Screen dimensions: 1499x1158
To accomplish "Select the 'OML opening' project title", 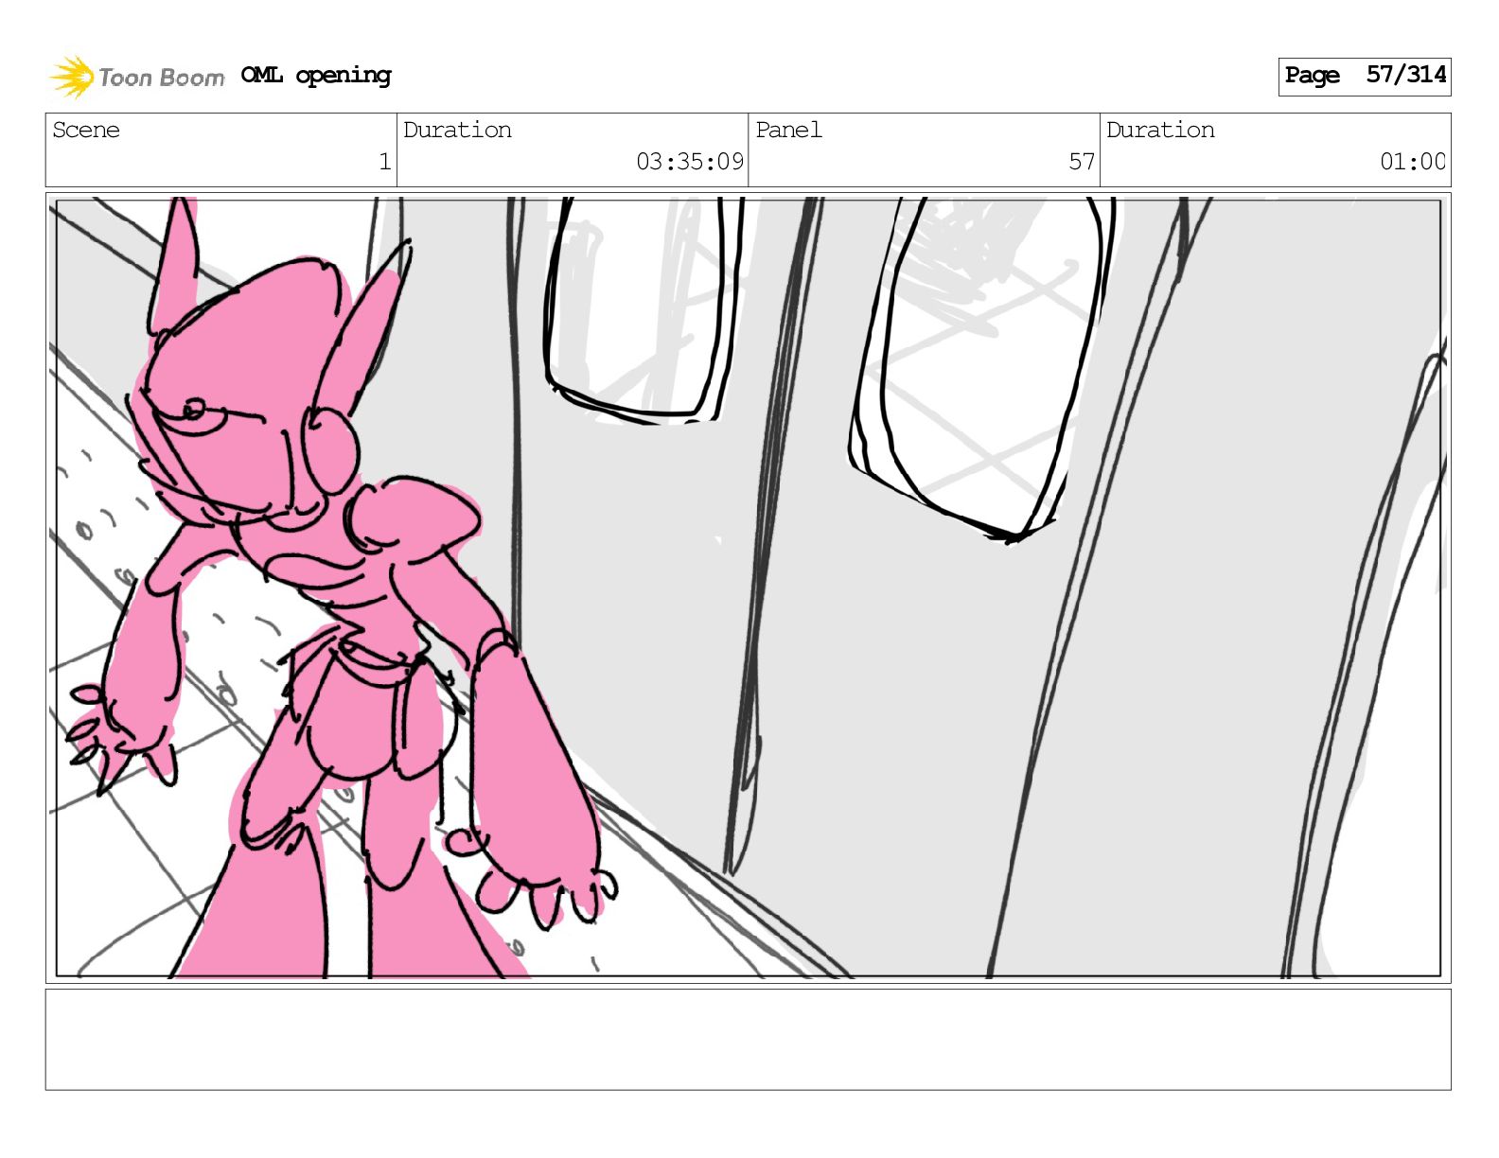I will [x=316, y=76].
